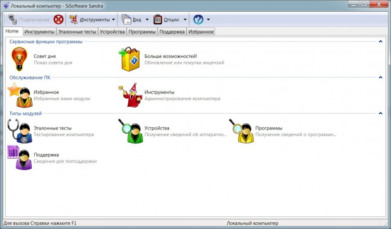Maximize the Sandra window

tap(364, 4)
